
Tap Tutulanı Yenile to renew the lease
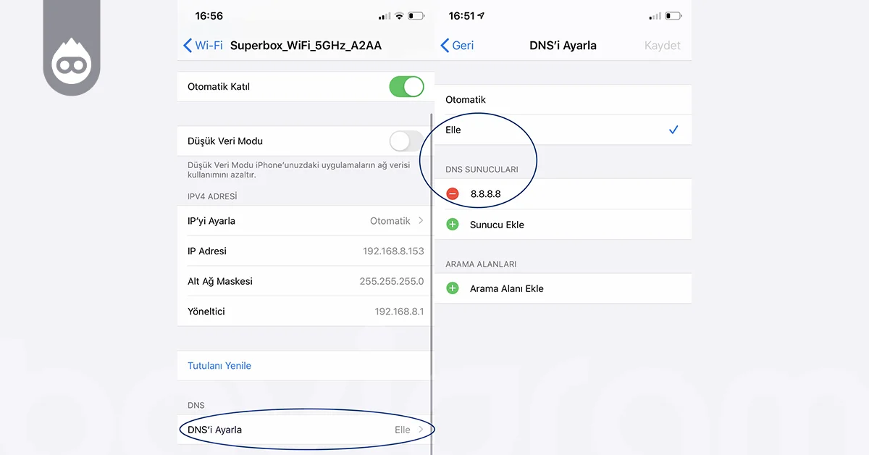coord(218,365)
